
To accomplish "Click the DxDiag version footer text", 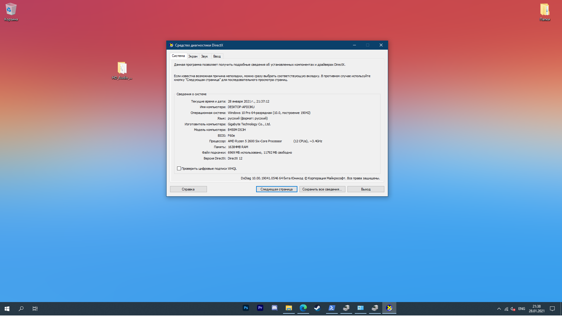I will point(310,178).
